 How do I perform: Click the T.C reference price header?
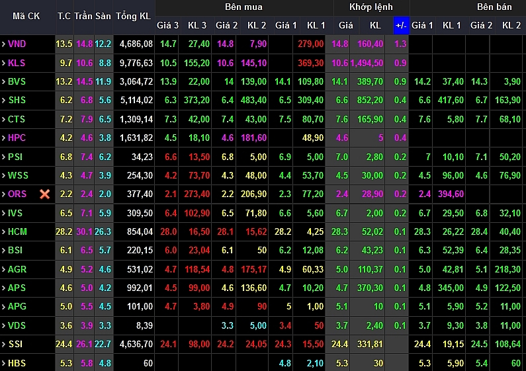[64, 16]
